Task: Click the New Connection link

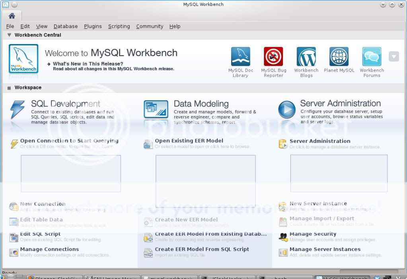Action: coord(43,204)
